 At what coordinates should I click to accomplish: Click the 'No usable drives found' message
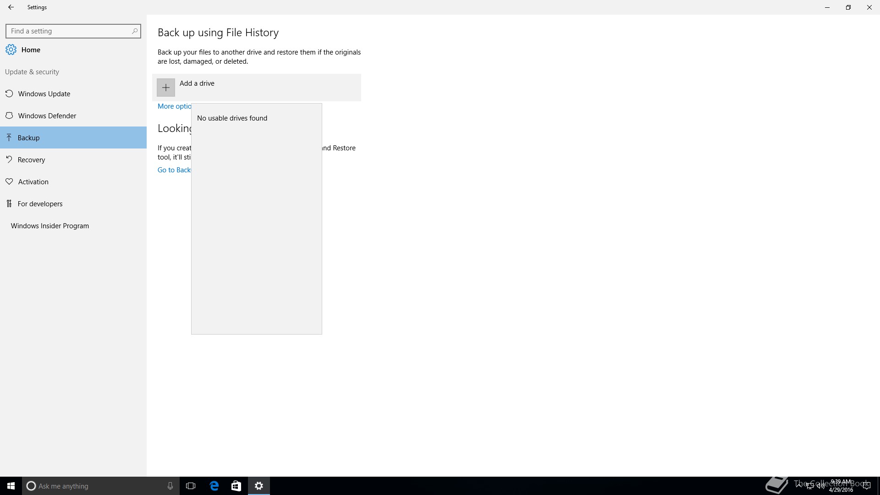click(x=232, y=118)
